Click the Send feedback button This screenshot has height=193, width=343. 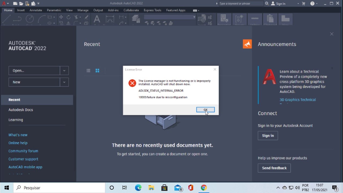click(x=274, y=168)
